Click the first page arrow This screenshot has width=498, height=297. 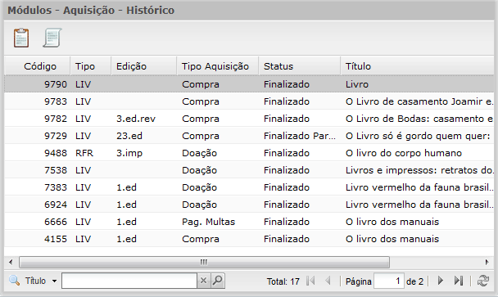pyautogui.click(x=310, y=281)
